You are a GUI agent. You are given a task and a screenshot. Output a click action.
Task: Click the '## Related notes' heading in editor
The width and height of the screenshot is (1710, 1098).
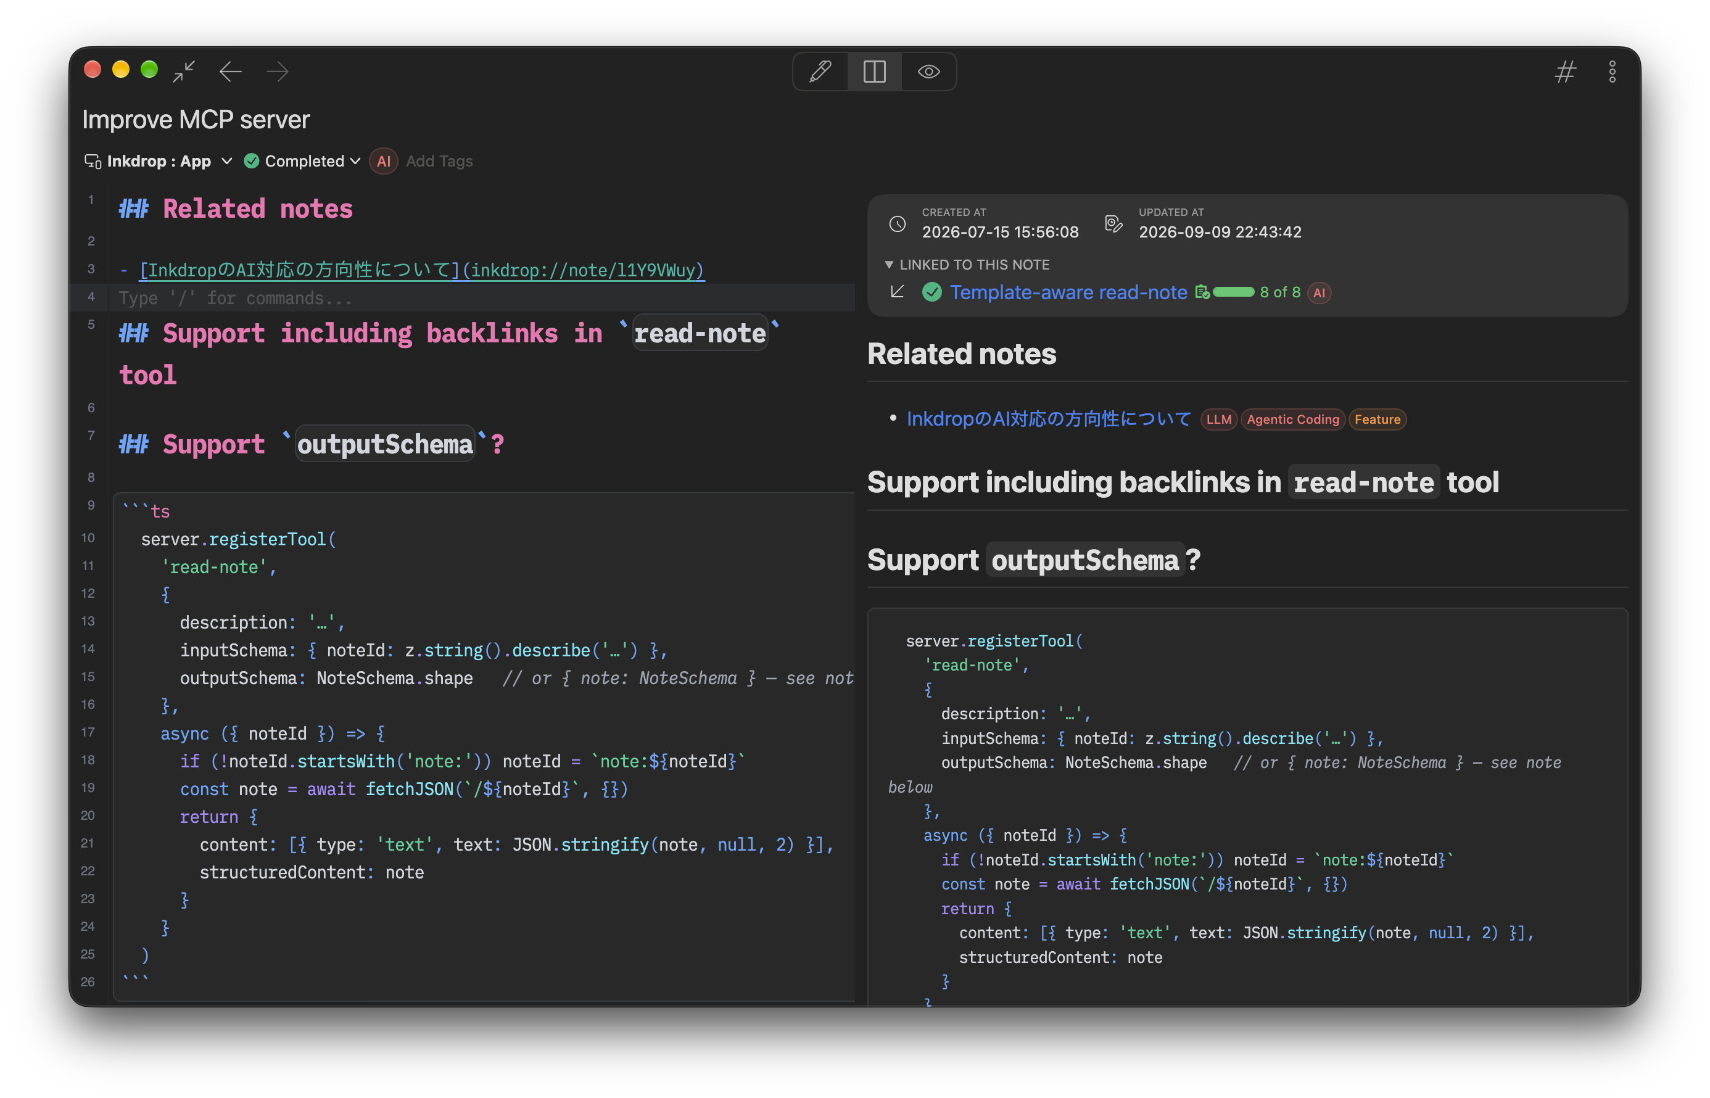point(236,209)
